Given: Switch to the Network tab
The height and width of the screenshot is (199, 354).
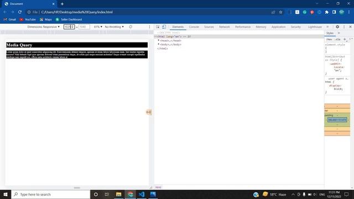Looking at the screenshot, I should [225, 27].
